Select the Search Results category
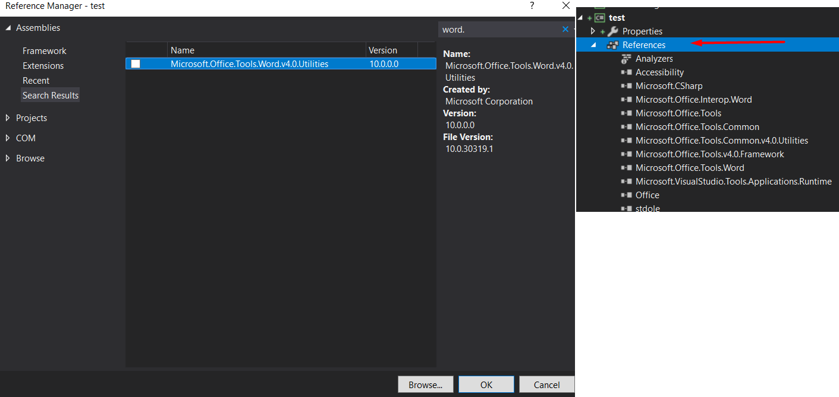 point(51,96)
